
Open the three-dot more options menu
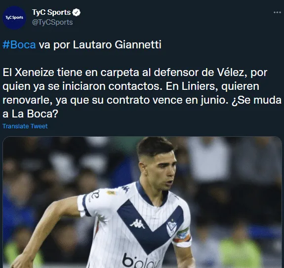[277, 12]
